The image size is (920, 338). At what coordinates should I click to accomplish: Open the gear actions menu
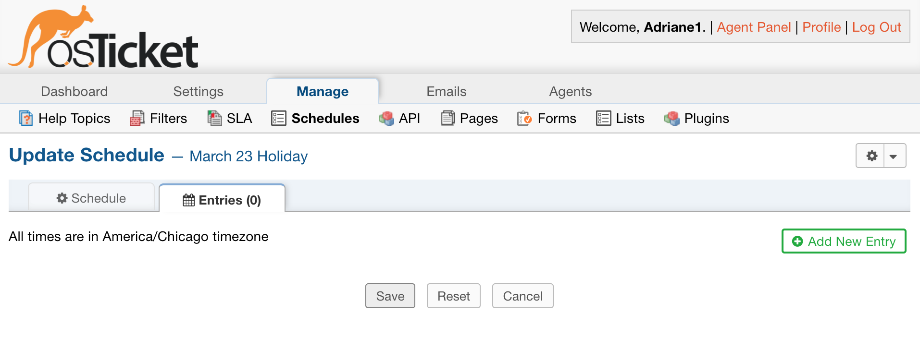[871, 156]
